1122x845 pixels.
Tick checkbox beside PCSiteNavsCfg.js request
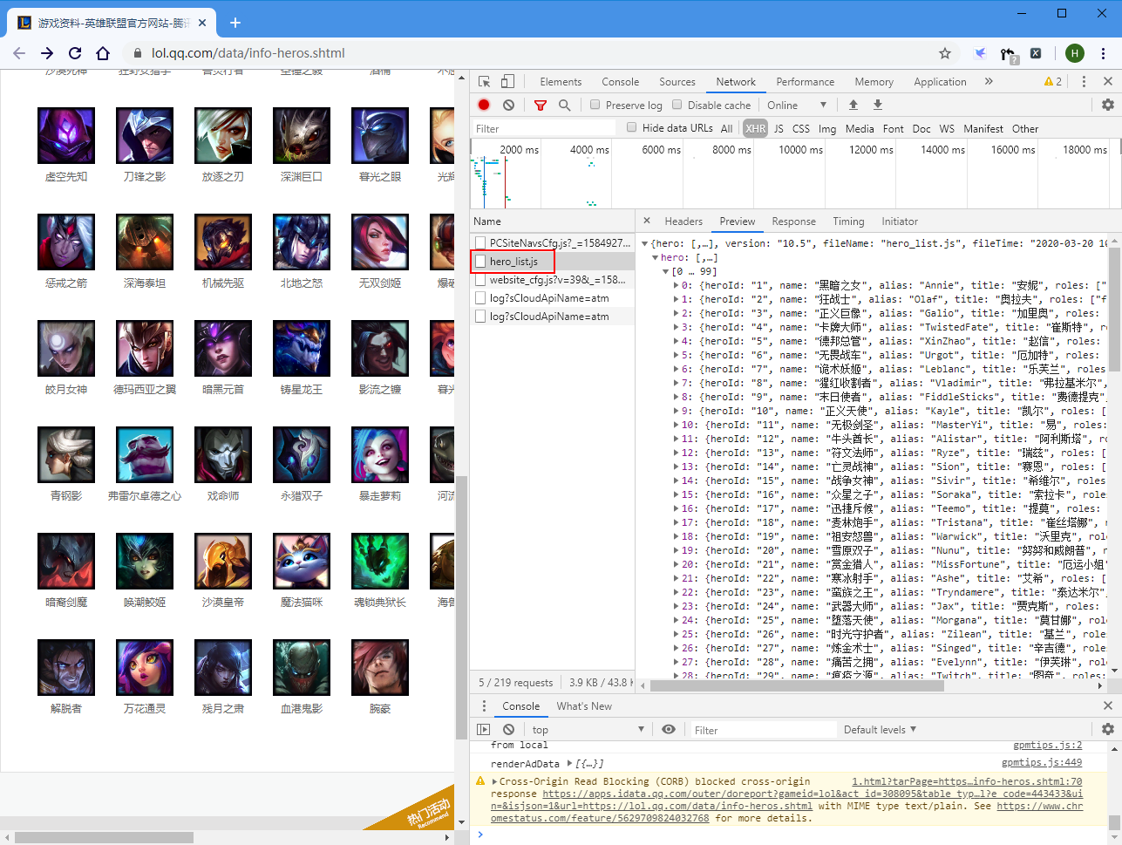(x=480, y=242)
